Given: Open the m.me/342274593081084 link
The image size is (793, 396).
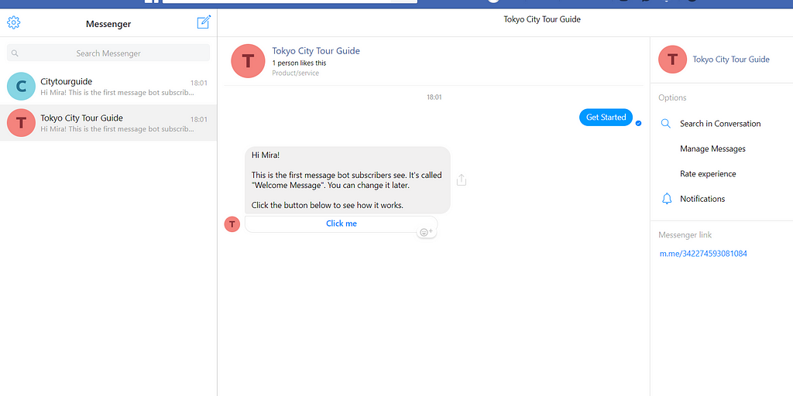Looking at the screenshot, I should pos(703,254).
